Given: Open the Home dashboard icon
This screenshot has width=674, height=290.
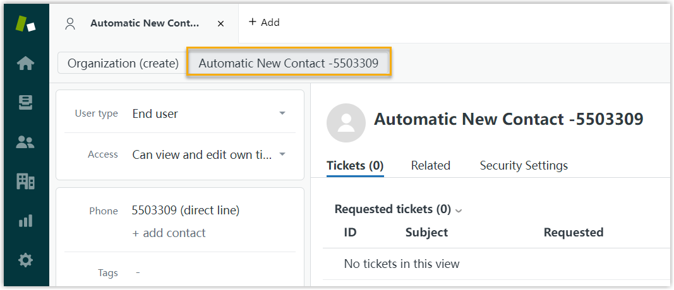Looking at the screenshot, I should click(25, 63).
